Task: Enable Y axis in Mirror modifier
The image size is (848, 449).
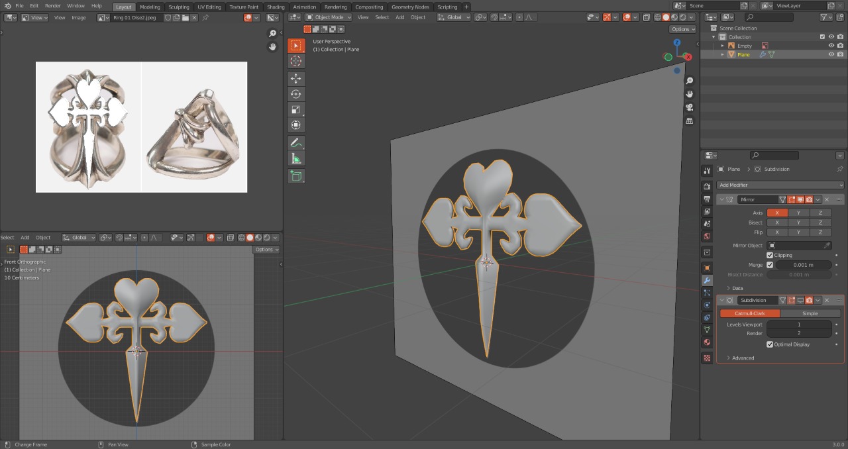Action: click(x=798, y=213)
